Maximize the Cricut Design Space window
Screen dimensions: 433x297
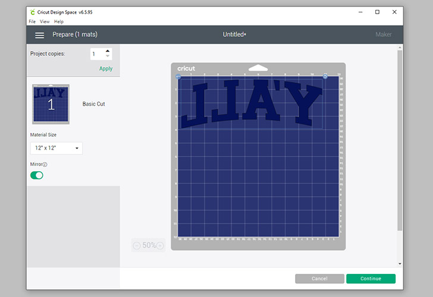pyautogui.click(x=377, y=12)
